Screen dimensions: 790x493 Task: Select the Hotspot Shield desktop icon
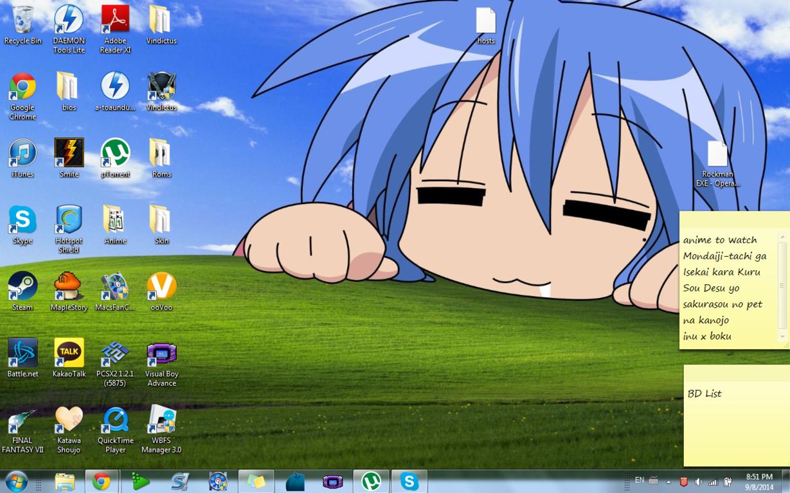pos(69,220)
